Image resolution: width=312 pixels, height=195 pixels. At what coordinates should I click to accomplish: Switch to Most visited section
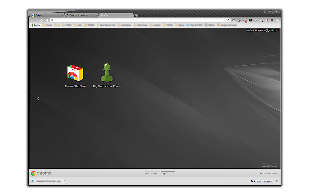click(152, 173)
